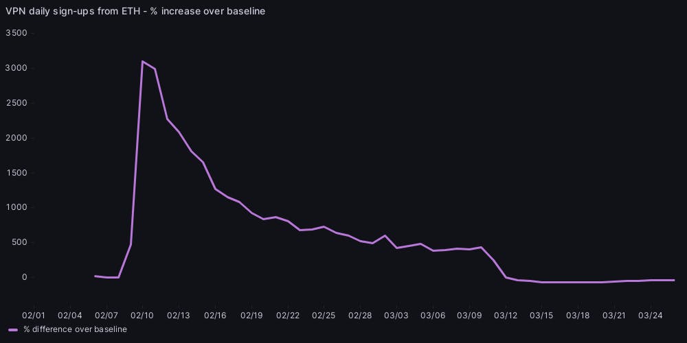The image size is (687, 343).
Task: Click the 1000 y-axis value label
Action: coord(16,207)
